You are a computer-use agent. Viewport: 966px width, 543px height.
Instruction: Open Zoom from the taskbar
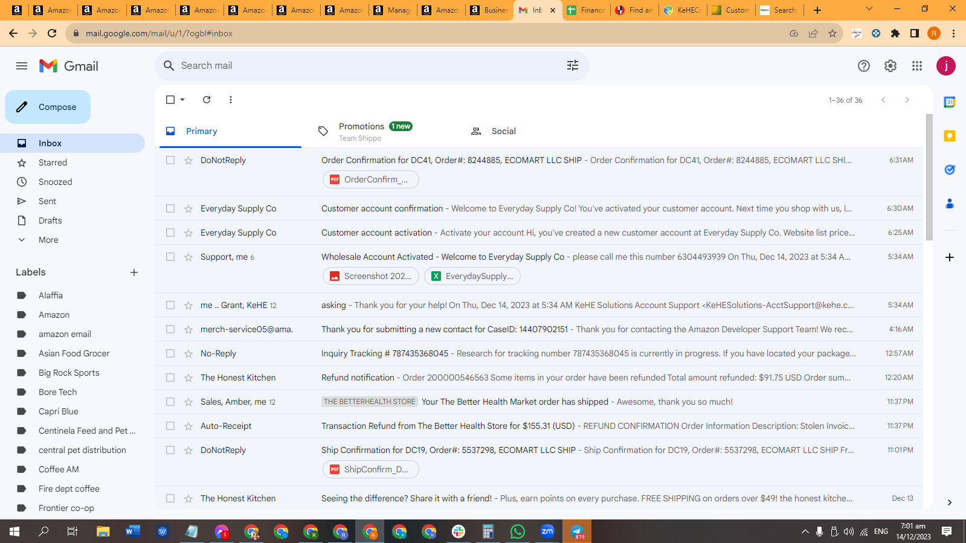pyautogui.click(x=547, y=532)
